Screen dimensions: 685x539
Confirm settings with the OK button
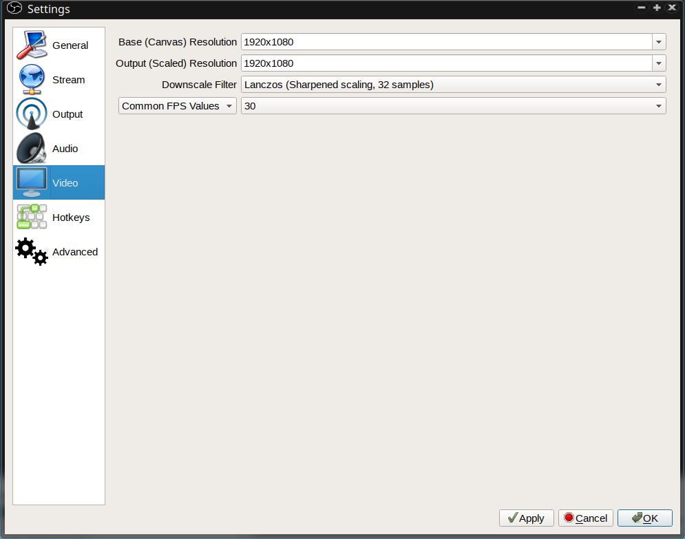click(x=644, y=518)
